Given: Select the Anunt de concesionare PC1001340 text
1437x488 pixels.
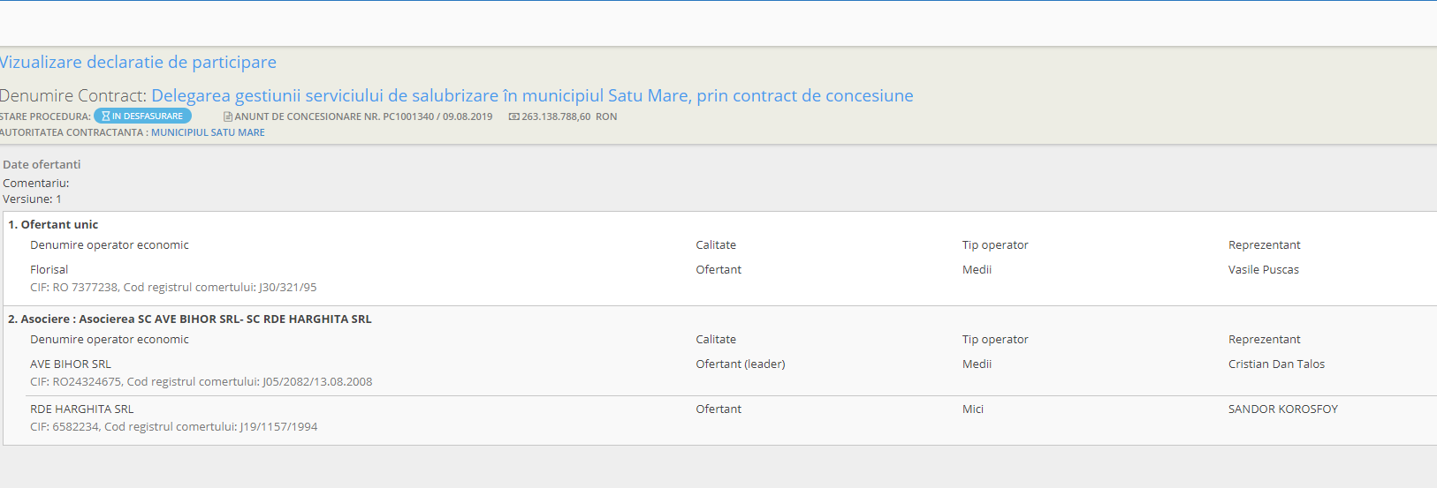Looking at the screenshot, I should click(x=363, y=116).
